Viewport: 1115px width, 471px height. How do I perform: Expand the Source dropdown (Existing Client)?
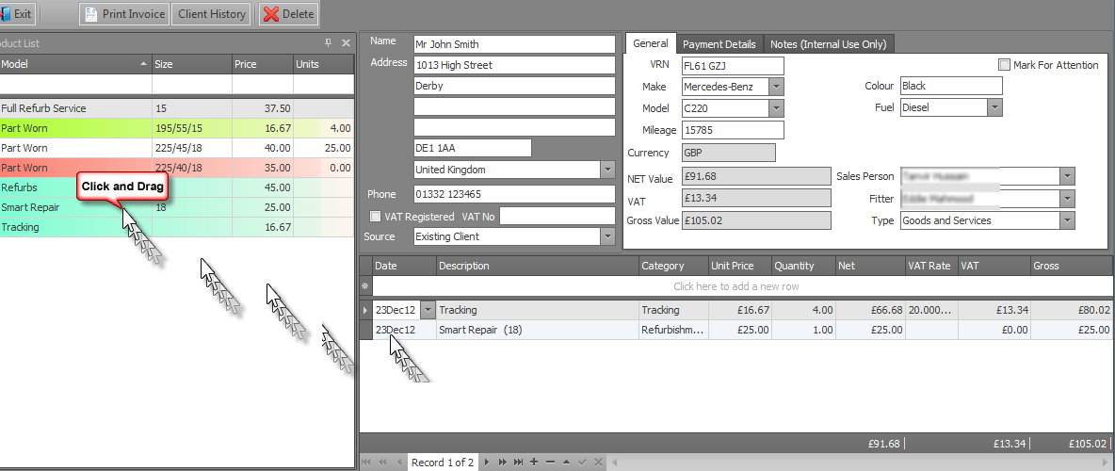click(x=607, y=237)
